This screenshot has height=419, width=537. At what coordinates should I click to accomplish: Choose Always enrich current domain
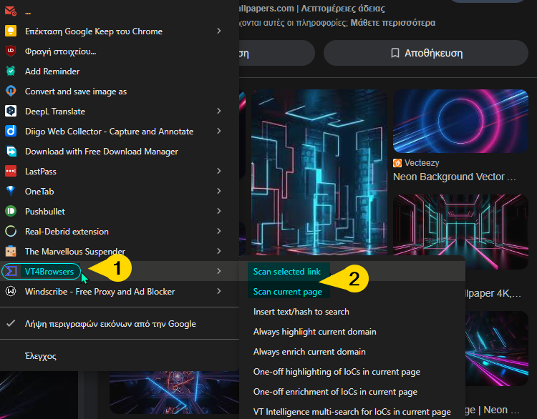[x=352, y=352]
